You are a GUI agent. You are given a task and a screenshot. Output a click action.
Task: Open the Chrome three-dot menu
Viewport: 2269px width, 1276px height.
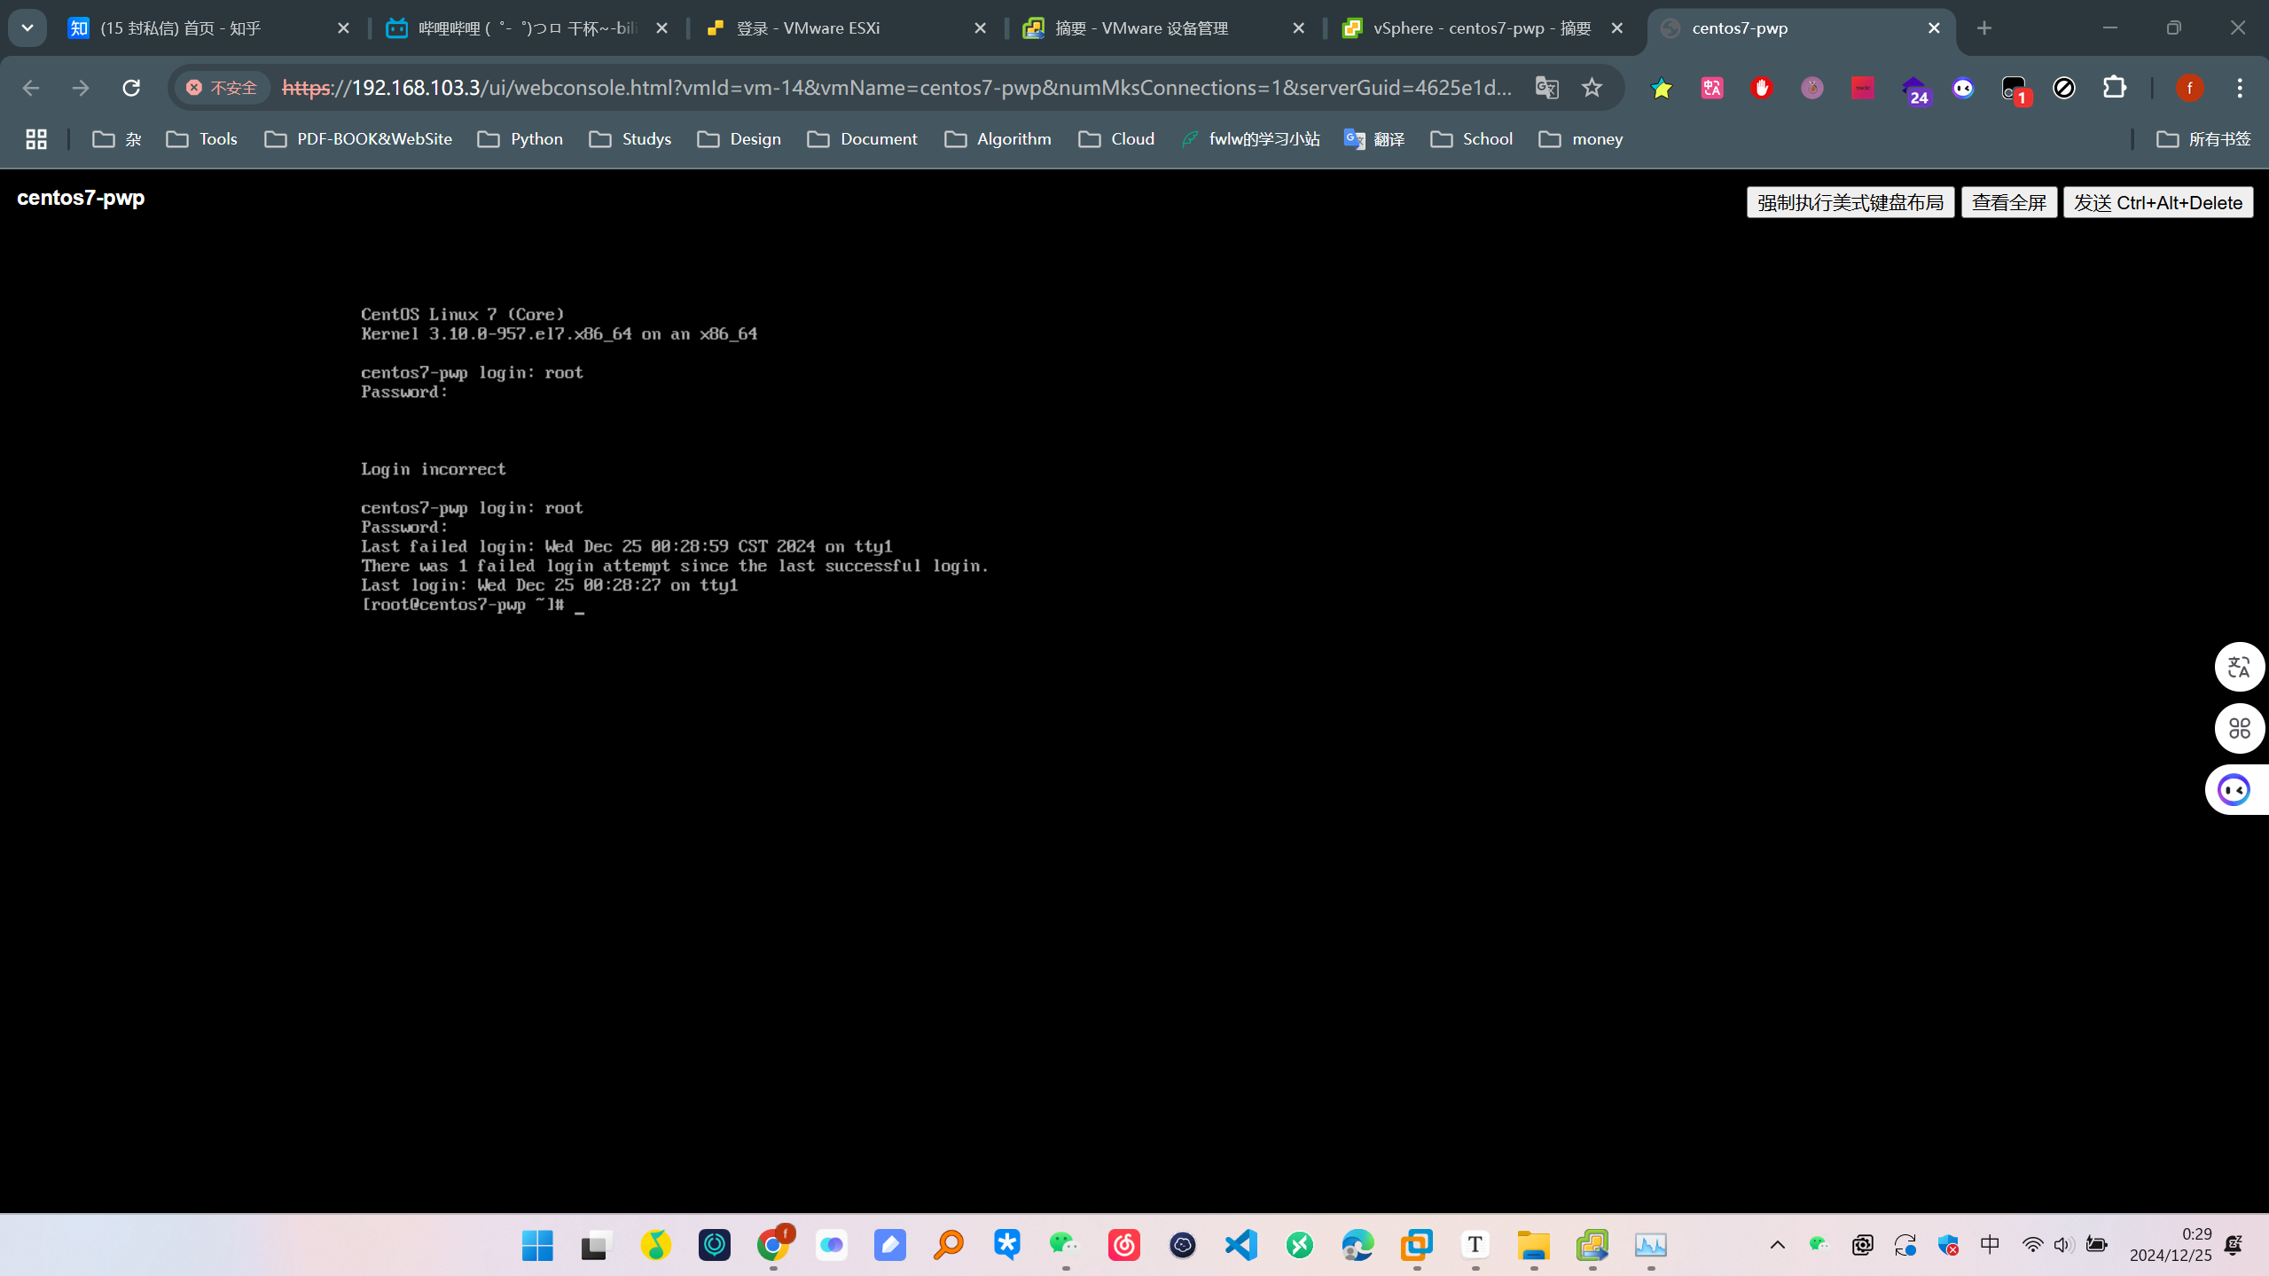point(2239,88)
